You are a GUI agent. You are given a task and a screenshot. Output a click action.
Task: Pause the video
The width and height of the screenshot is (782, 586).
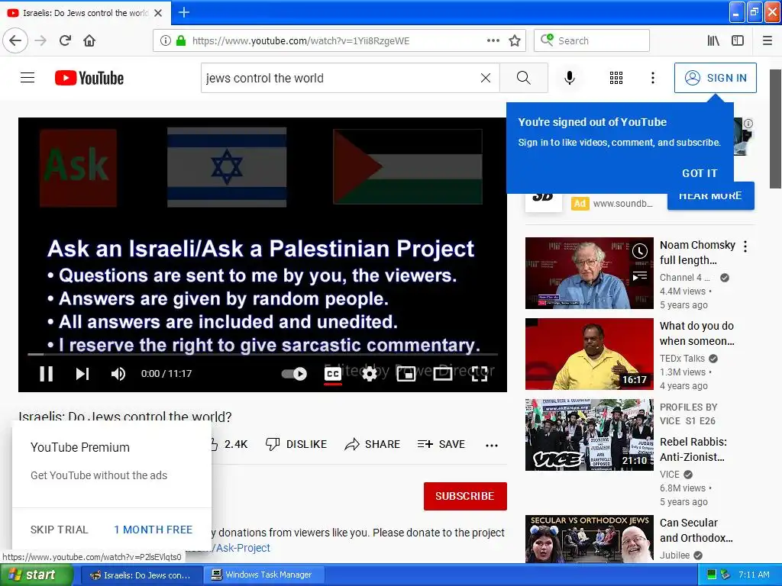click(47, 374)
